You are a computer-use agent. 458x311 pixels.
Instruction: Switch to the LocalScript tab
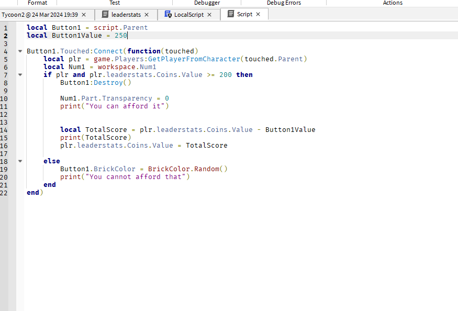[x=188, y=15]
